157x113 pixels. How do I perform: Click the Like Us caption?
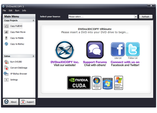(118, 58)
